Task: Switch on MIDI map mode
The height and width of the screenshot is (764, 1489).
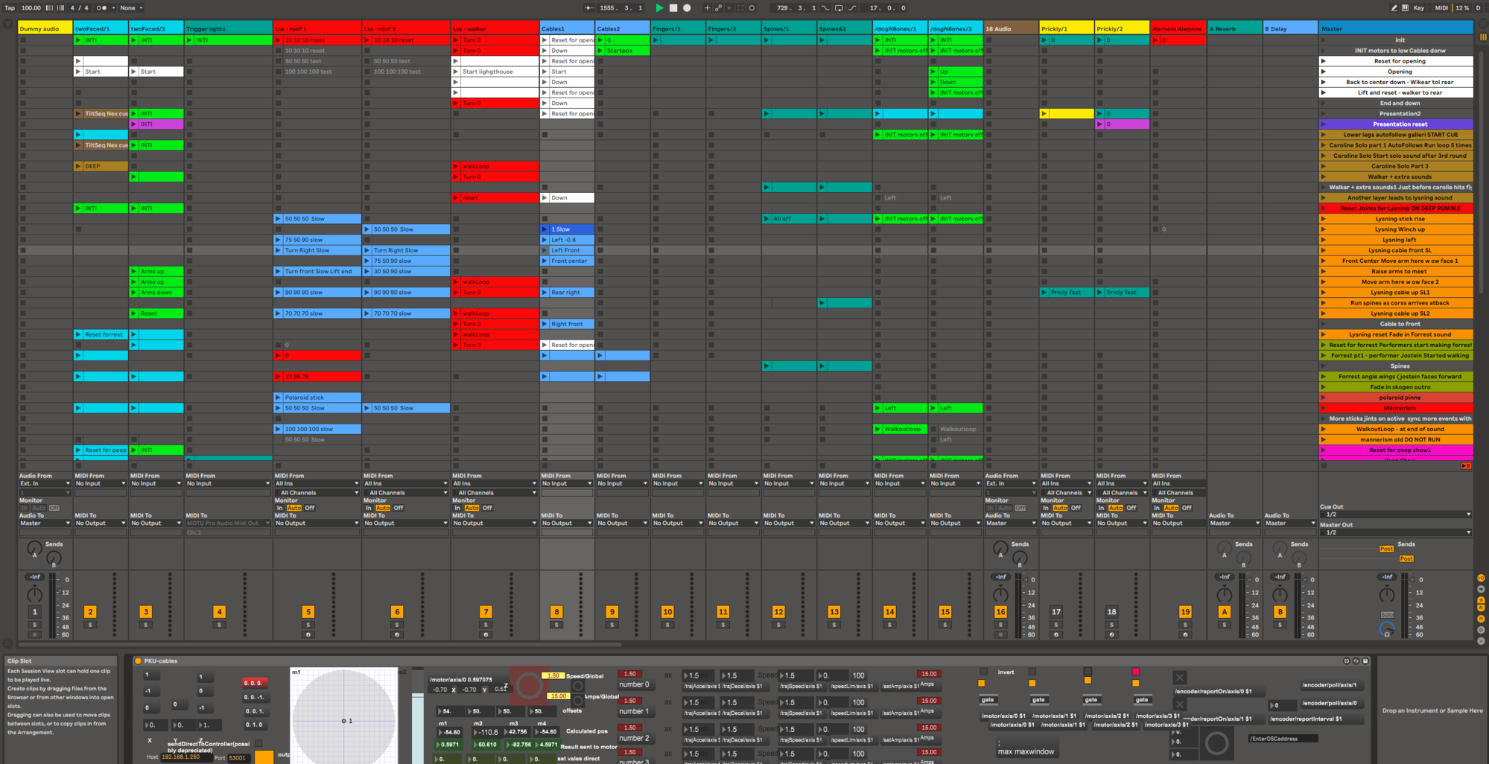Action: tap(1441, 8)
